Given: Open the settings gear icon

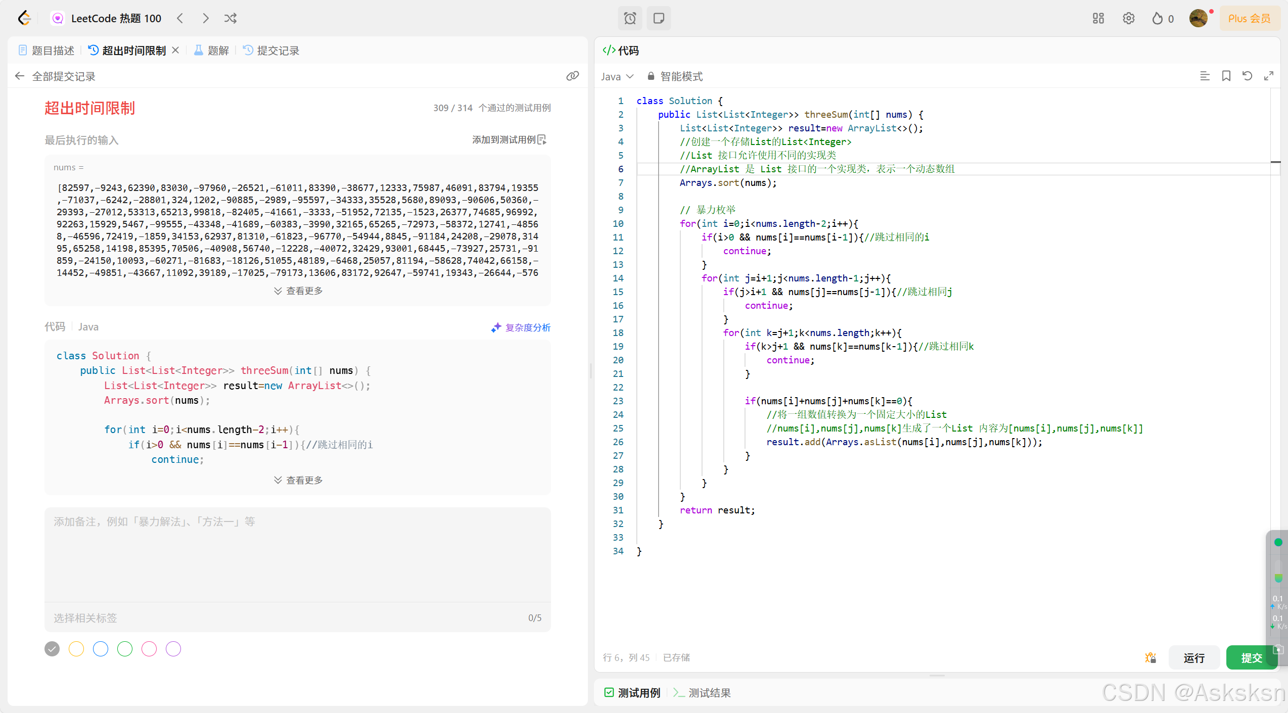Looking at the screenshot, I should click(x=1128, y=19).
